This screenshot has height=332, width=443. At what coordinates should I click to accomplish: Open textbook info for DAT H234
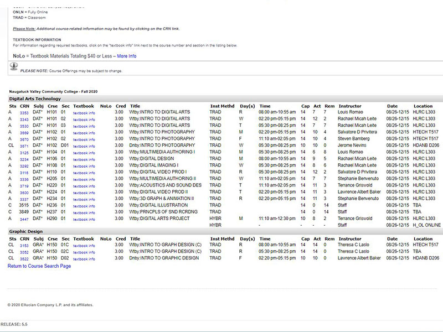tap(84, 199)
